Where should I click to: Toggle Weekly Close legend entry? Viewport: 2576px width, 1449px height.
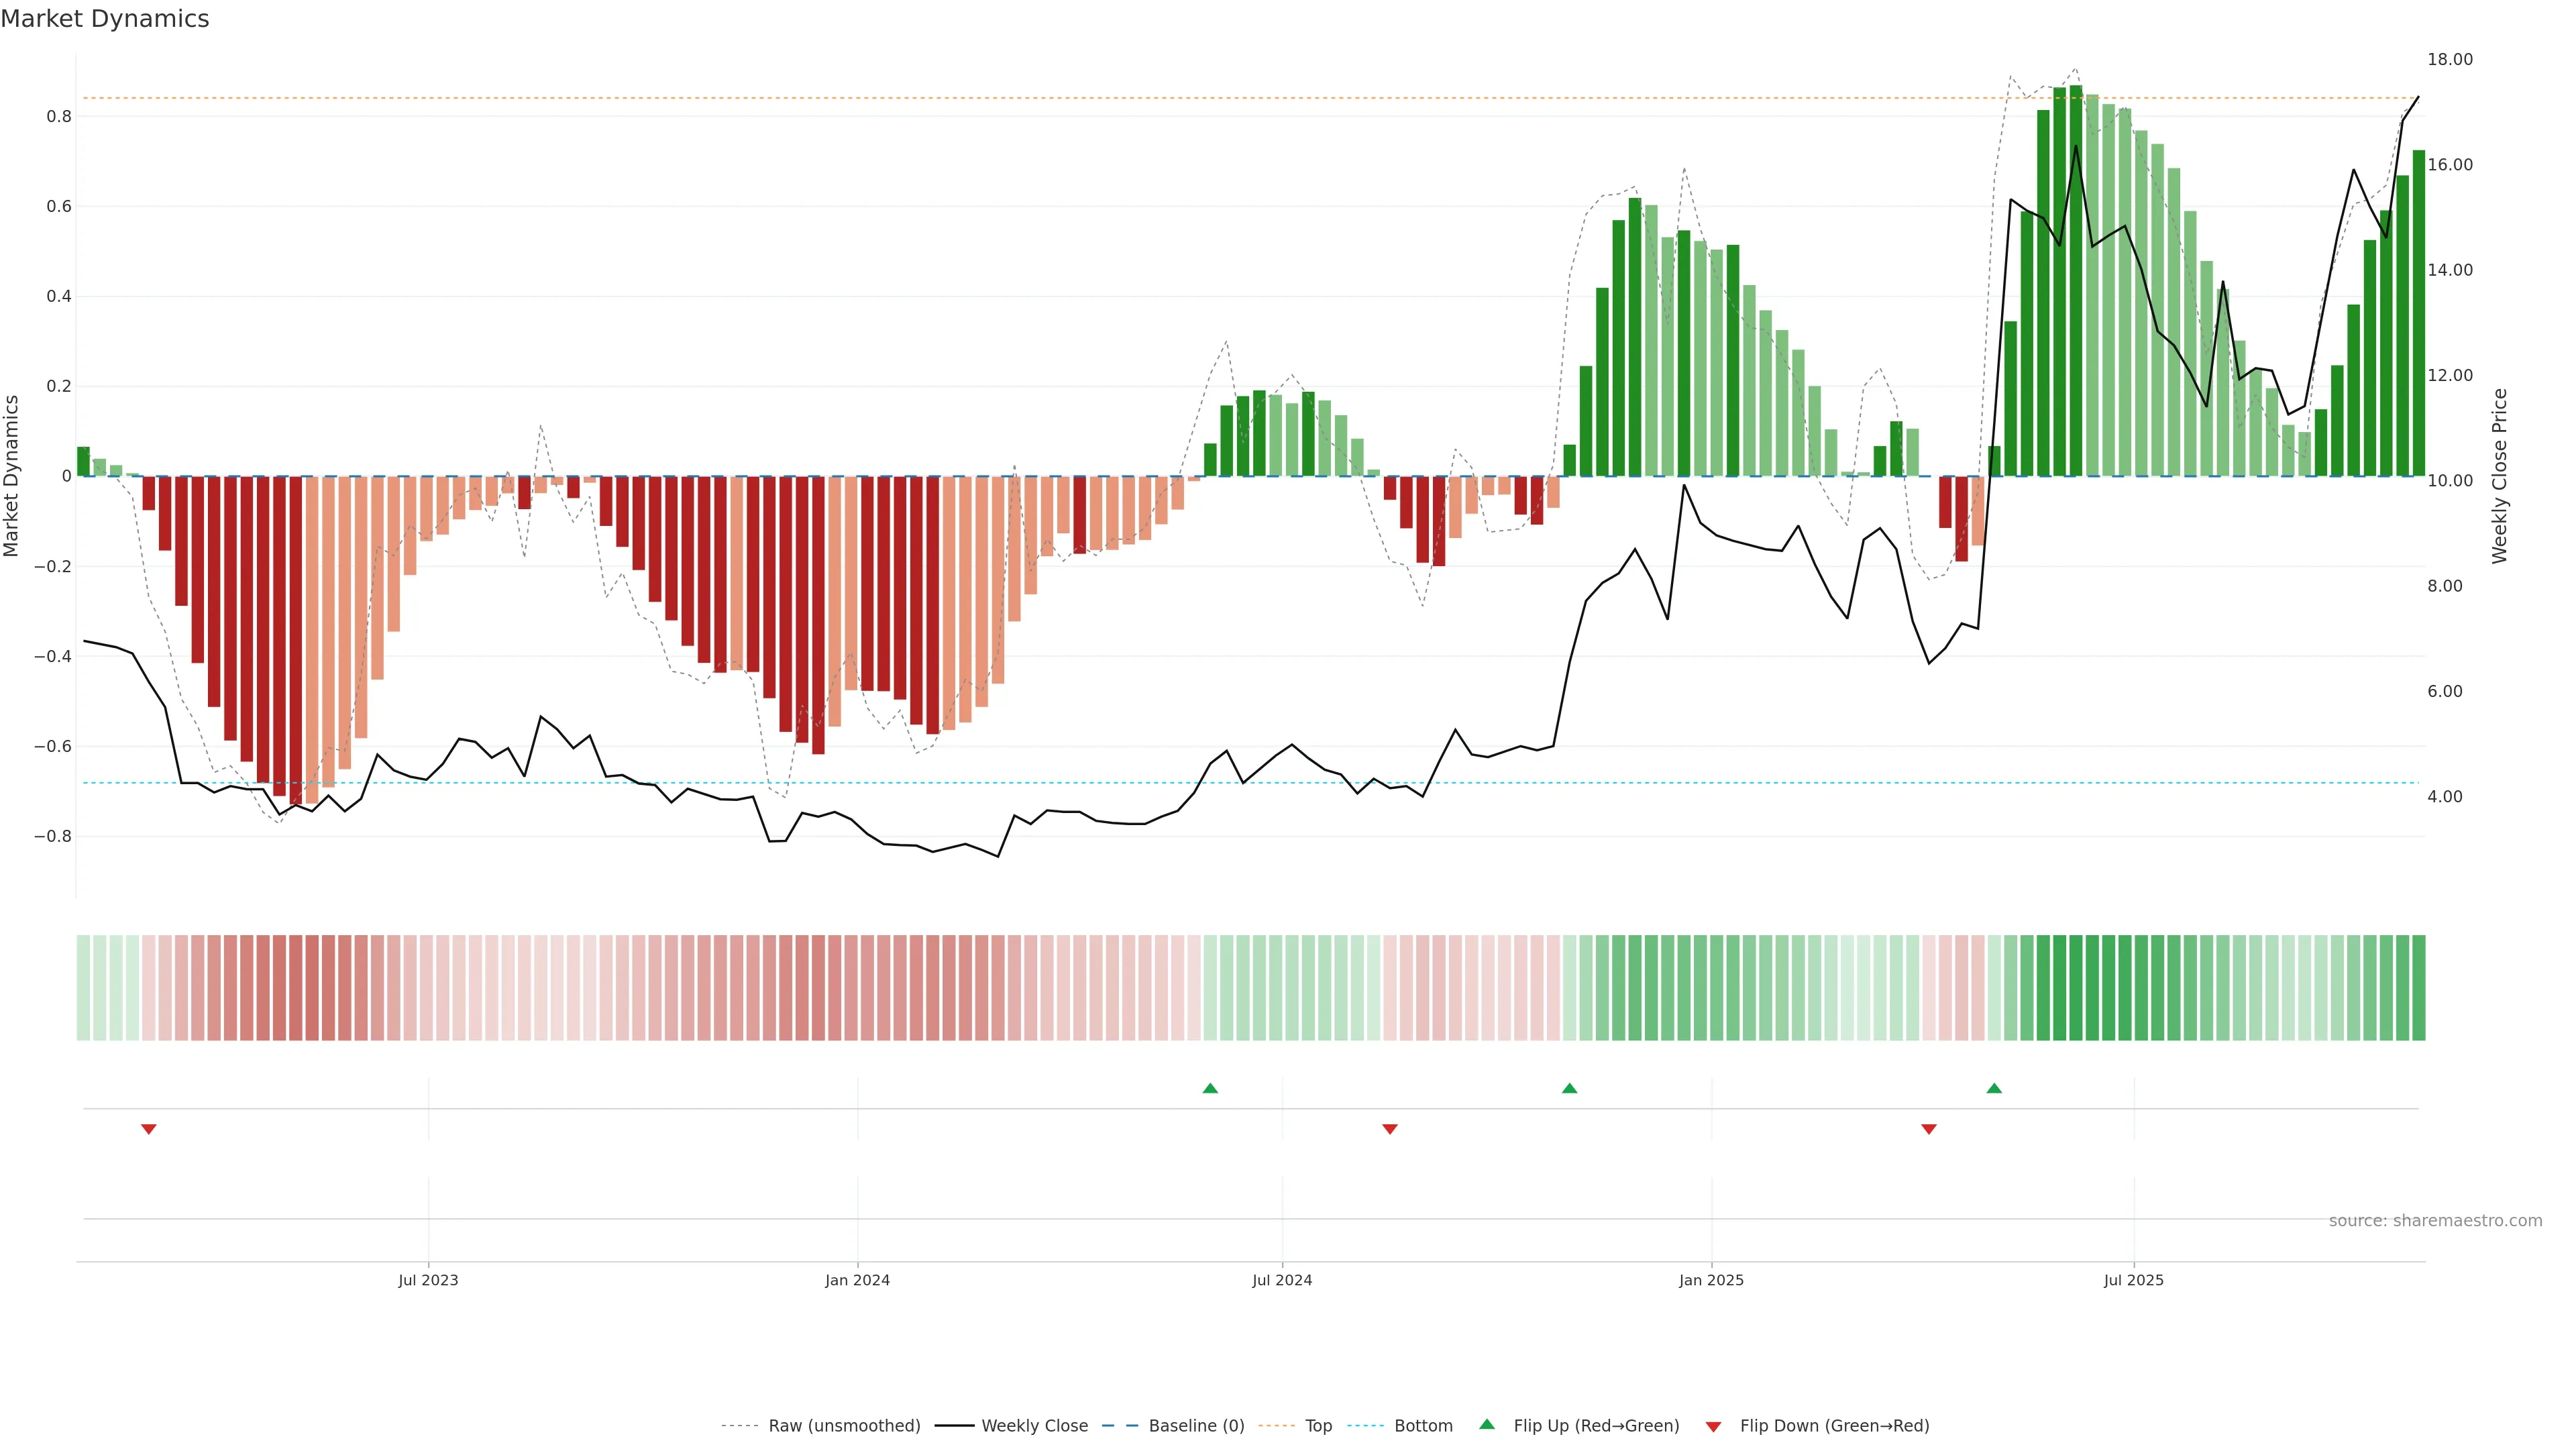click(1034, 1426)
